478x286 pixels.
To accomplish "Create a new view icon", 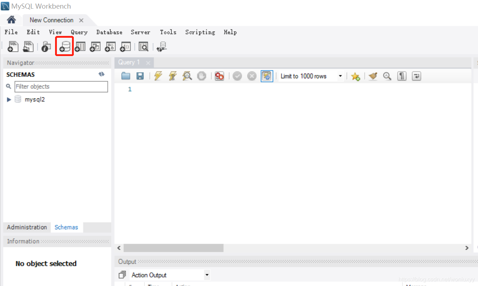I will click(x=95, y=47).
